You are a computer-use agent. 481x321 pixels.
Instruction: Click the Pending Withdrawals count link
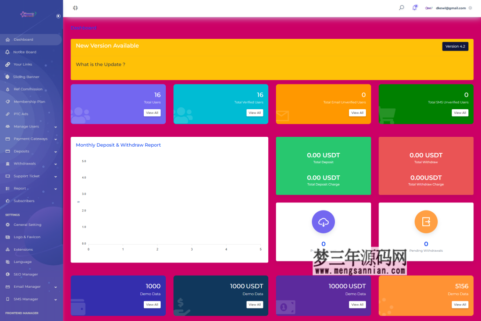coord(426,244)
